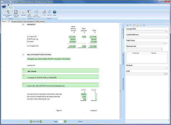
Task: Select tagged total 2,412,399
Action: [x=72, y=46]
